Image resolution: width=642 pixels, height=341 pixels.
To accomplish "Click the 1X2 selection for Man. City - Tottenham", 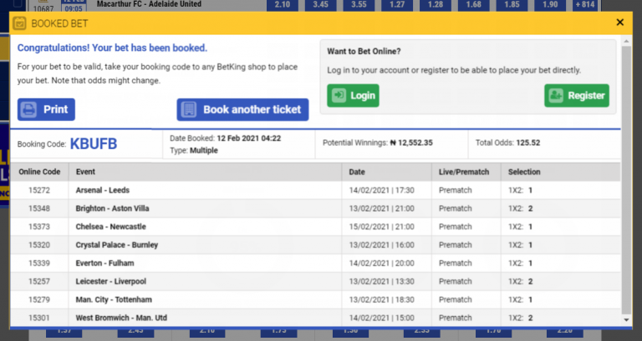I will 521,299.
